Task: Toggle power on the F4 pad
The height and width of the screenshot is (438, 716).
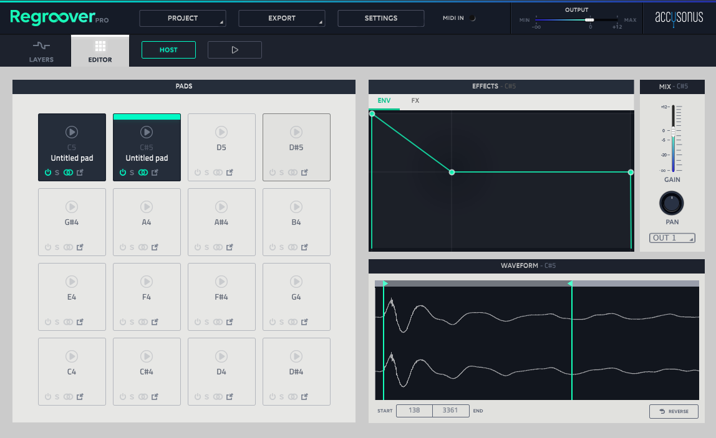Action: [x=123, y=322]
